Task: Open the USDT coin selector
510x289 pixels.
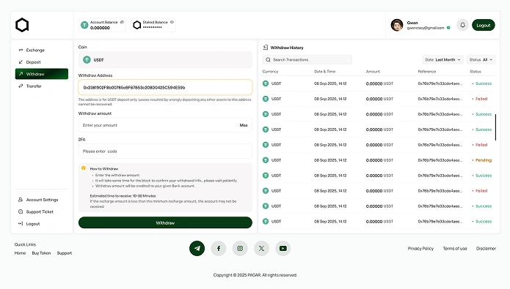Action: [165, 60]
